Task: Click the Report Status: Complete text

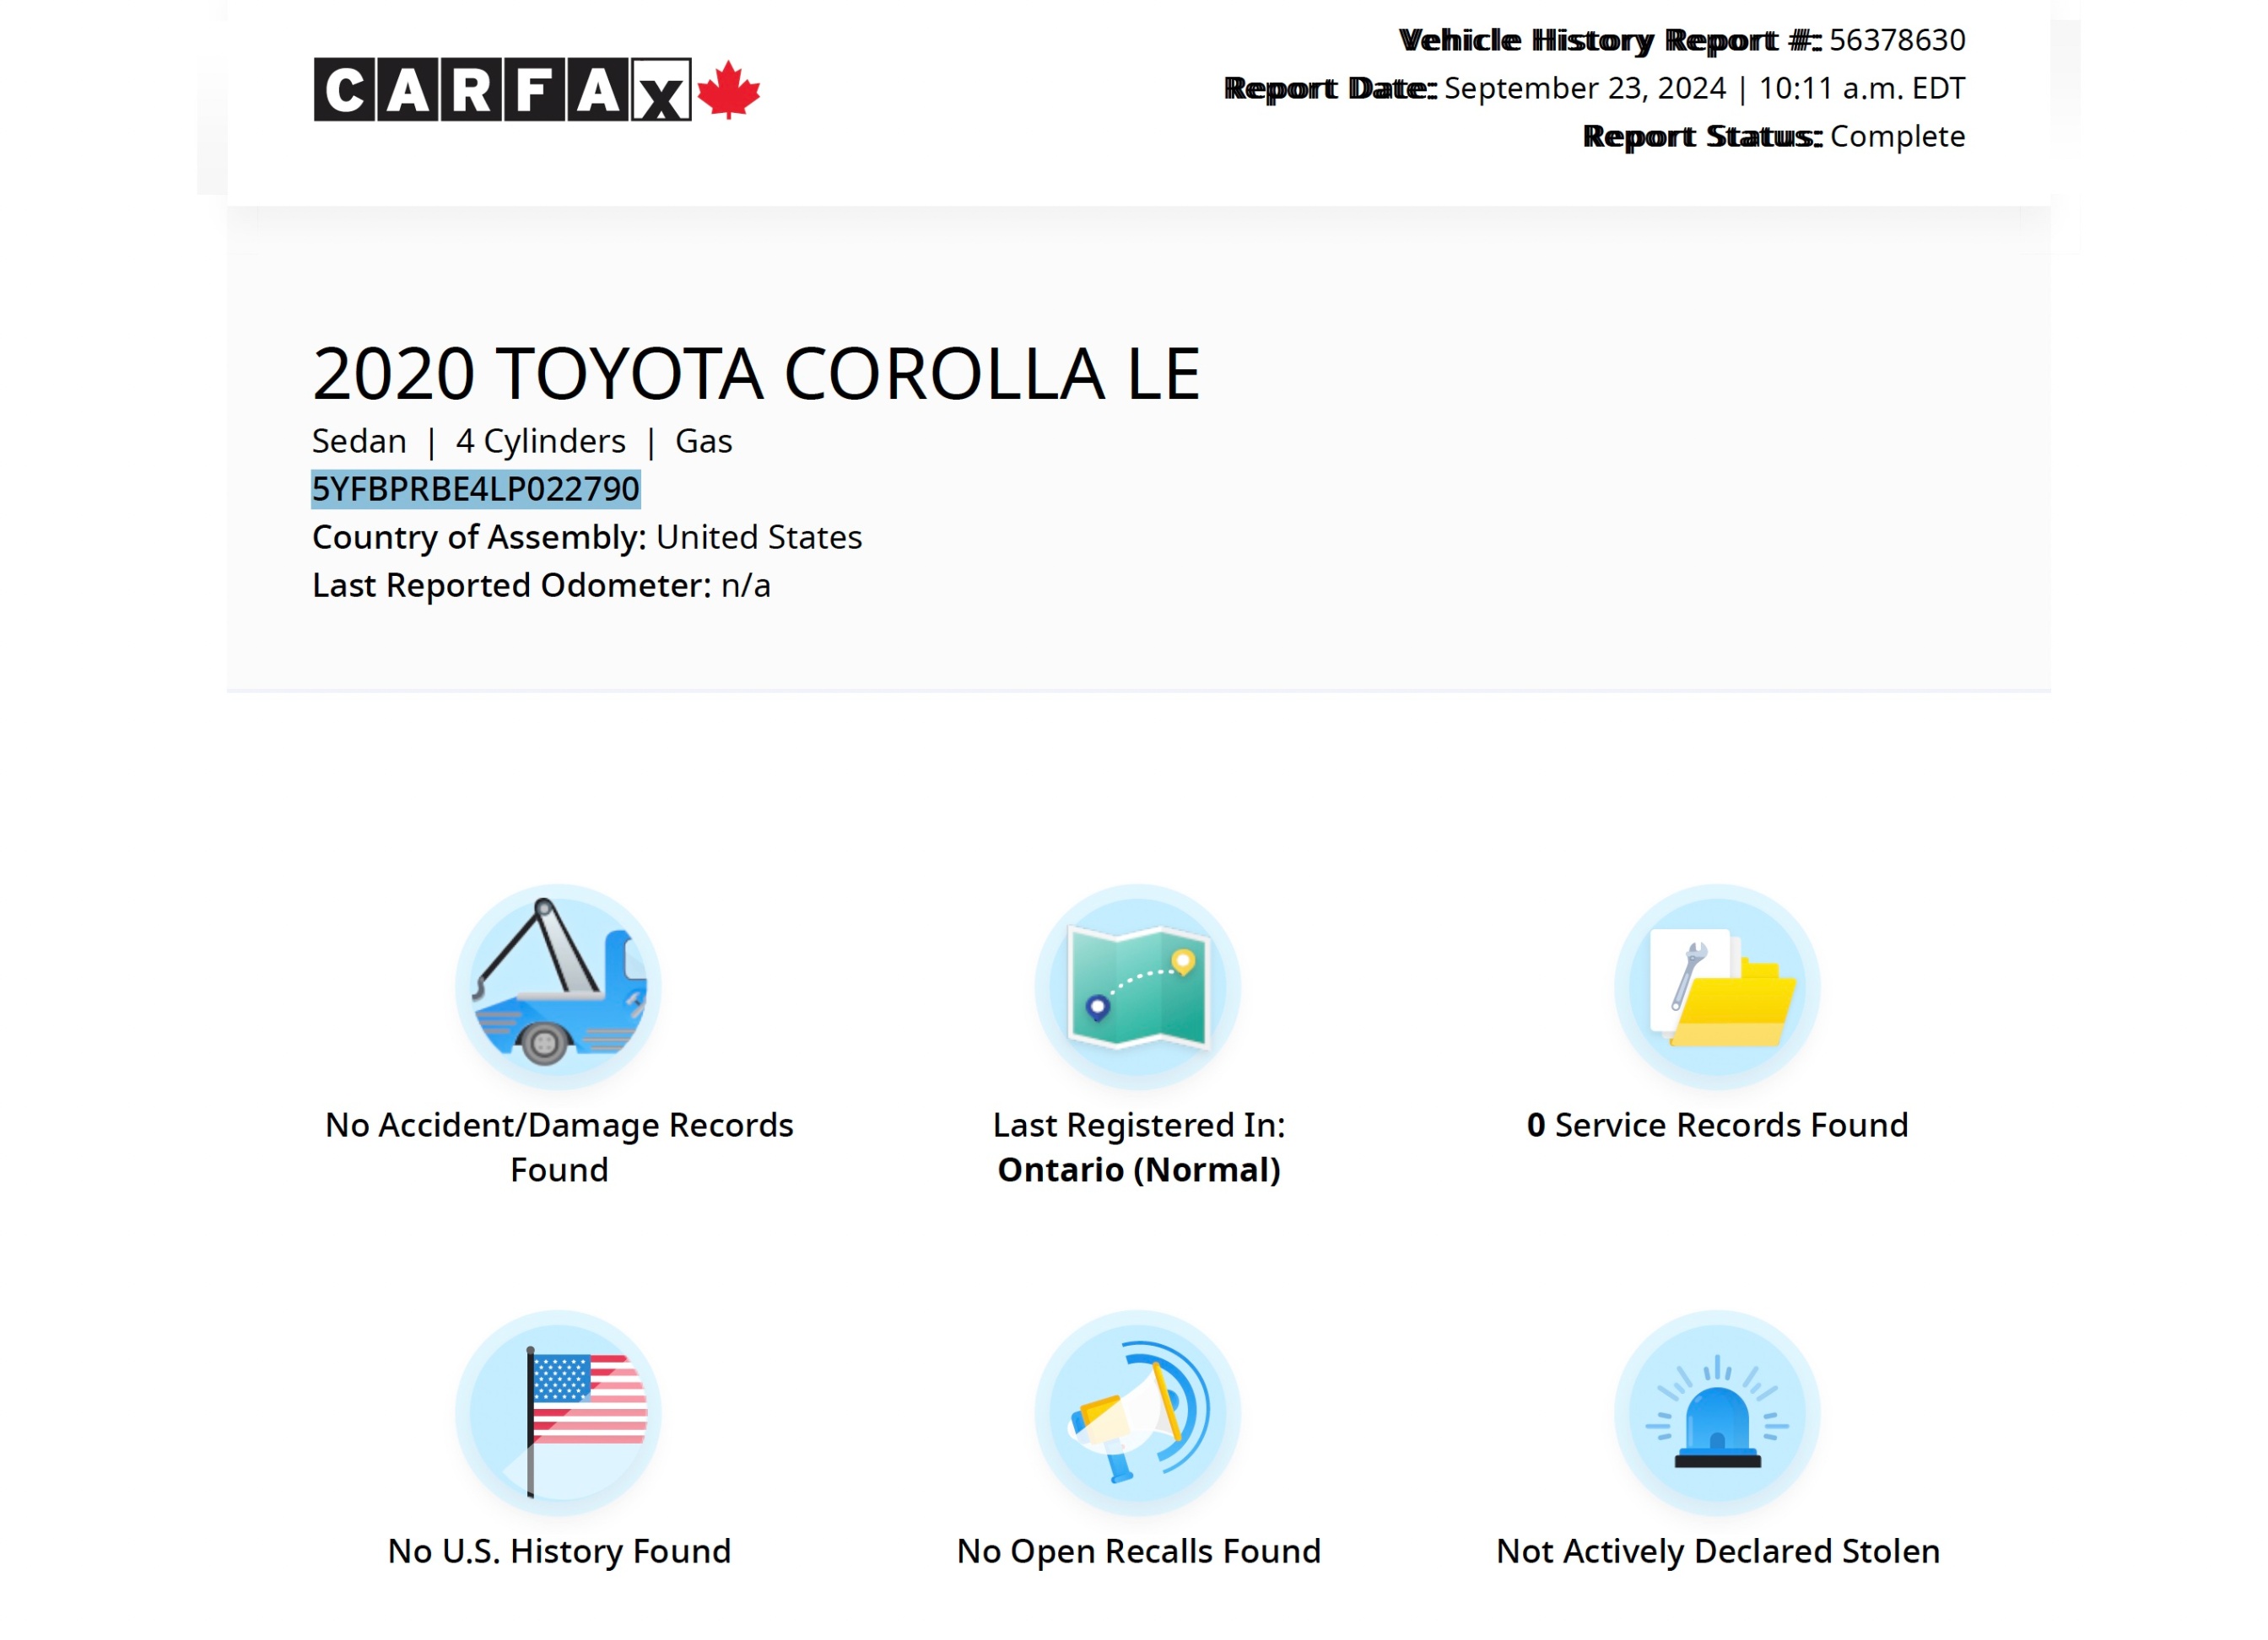Action: tap(1774, 136)
